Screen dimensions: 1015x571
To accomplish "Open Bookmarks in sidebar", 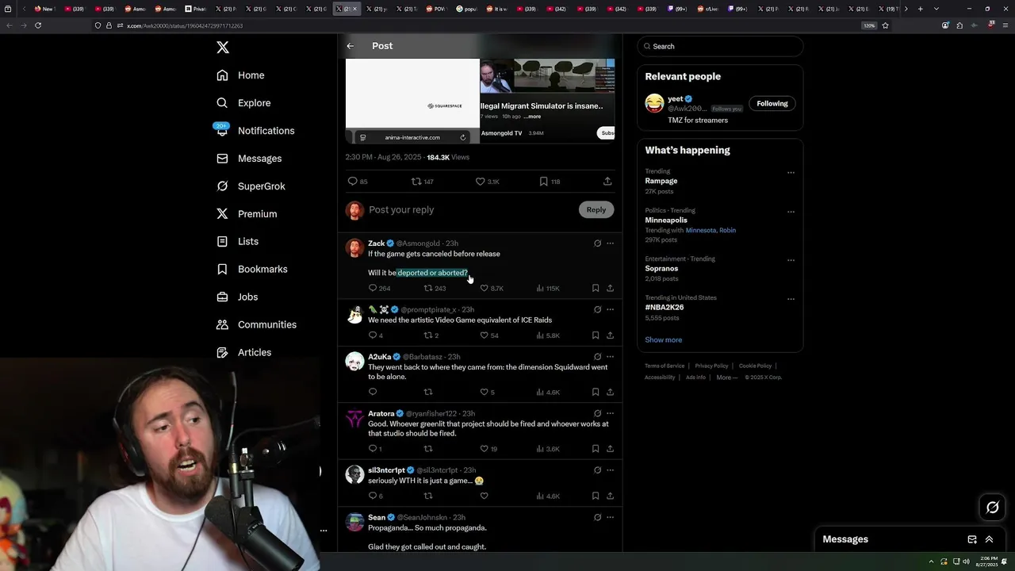I will point(251,270).
